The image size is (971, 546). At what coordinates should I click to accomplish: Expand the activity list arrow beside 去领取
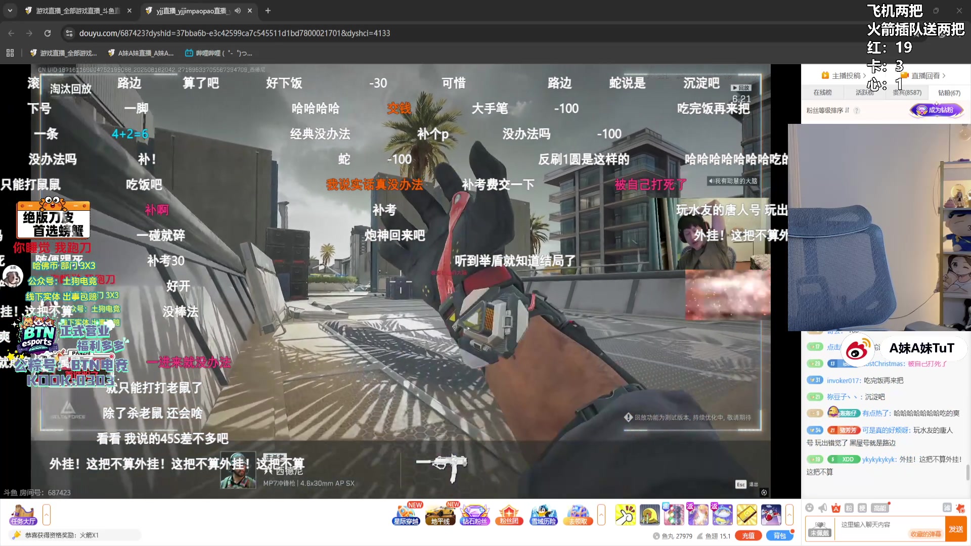click(601, 515)
